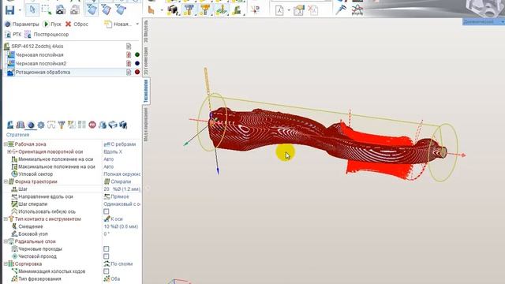The height and width of the screenshot is (284, 505).
Task: Toggle 'Использовать гибкую ось' checkbox
Action: (107, 211)
